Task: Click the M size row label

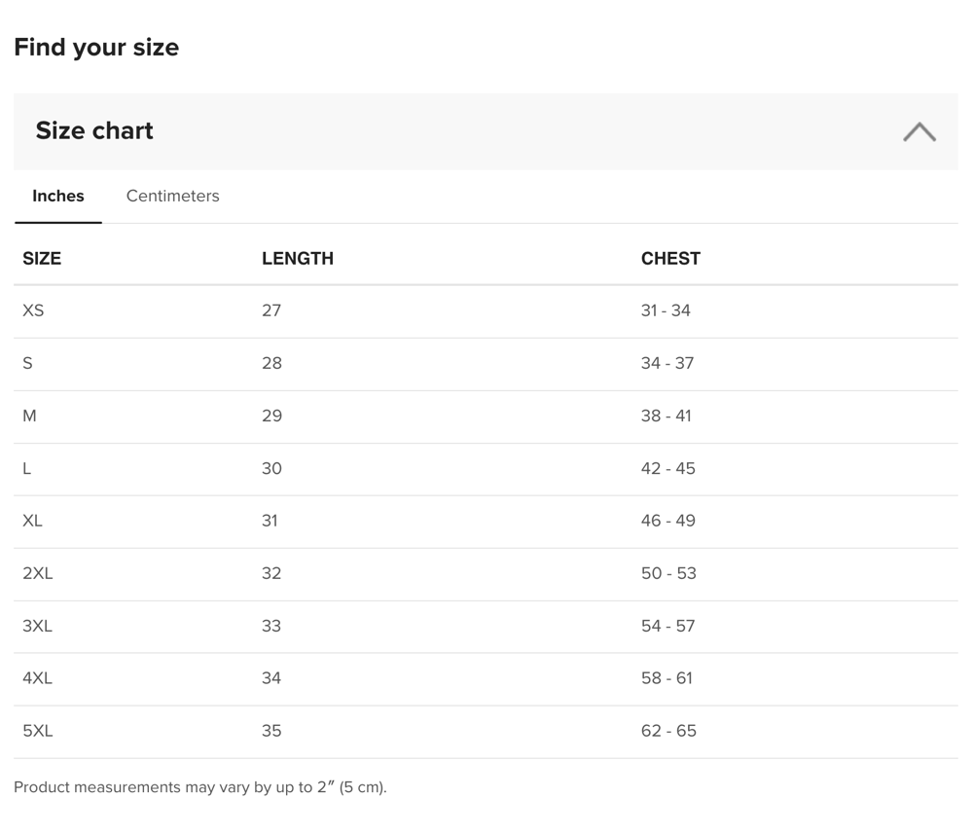Action: tap(29, 416)
